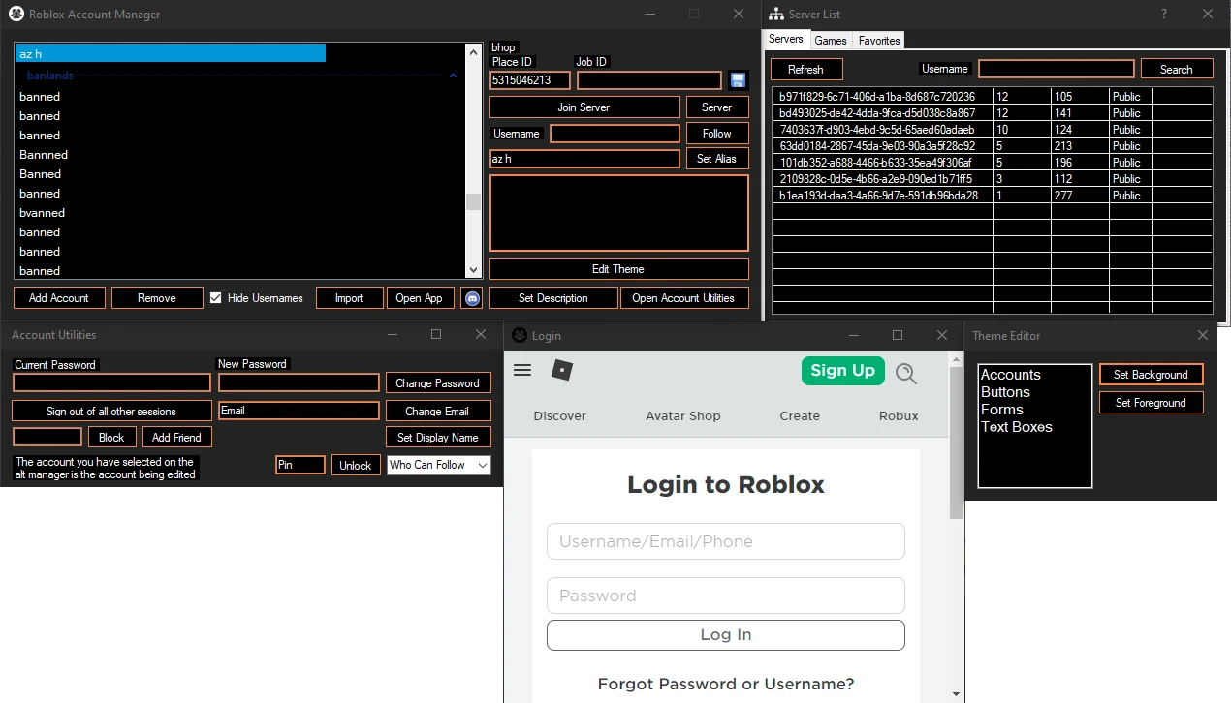Viewport: 1231px width, 703px height.
Task: Uncheck Hide Usernames
Action: tap(215, 297)
